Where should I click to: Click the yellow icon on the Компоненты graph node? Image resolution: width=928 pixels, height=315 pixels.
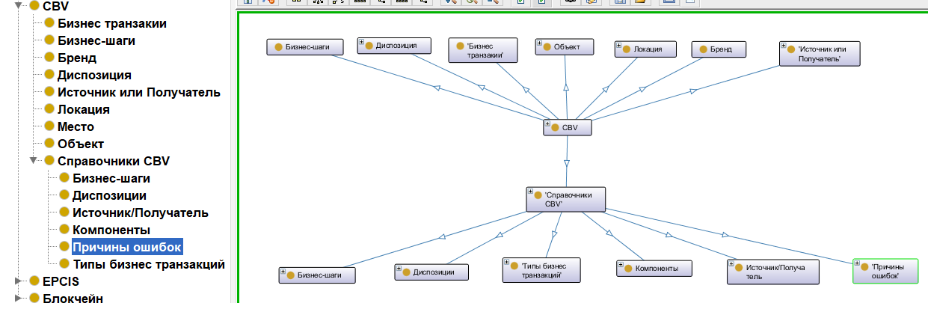[630, 268]
